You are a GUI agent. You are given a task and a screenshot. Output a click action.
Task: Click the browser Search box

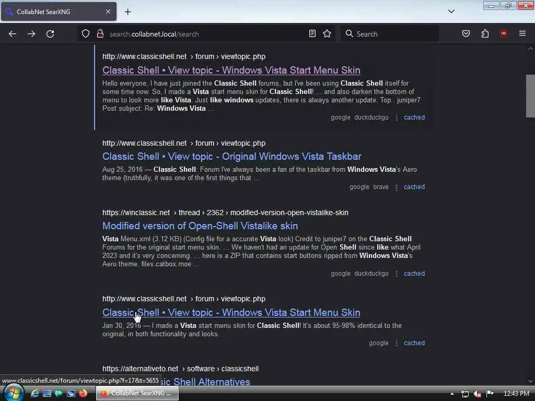pyautogui.click(x=390, y=34)
